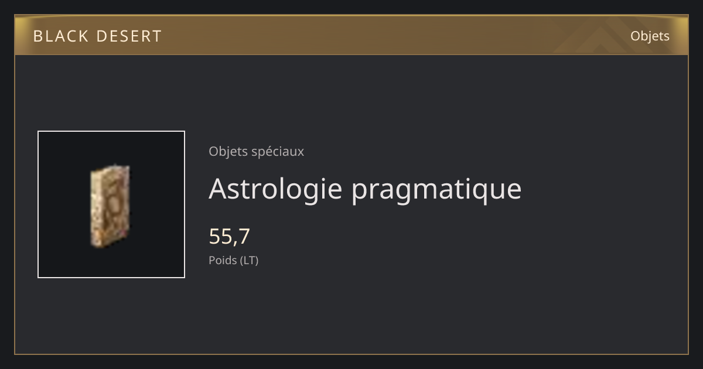Click the word Astrologie in the title
The width and height of the screenshot is (703, 369).
point(275,189)
